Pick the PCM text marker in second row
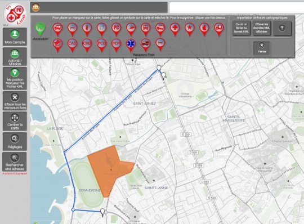The width and height of the screenshot is (304, 224). tap(116, 45)
